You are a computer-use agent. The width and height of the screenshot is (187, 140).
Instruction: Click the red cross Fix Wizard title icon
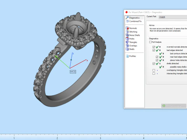127,12
